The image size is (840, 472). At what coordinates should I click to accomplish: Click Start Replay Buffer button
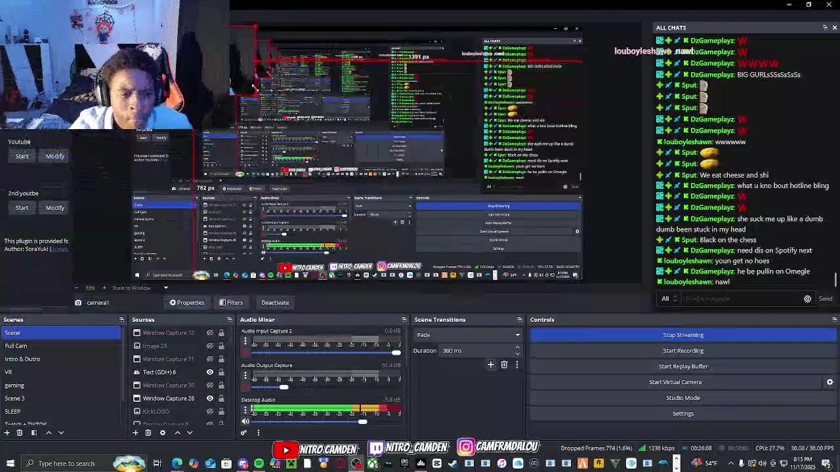(x=683, y=366)
